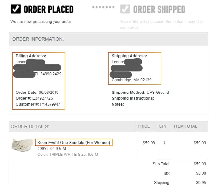
Task: Click the UPS Ground shipping method text
Action: [158, 93]
